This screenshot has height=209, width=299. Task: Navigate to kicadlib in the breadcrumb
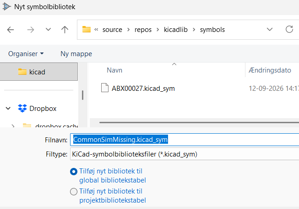tap(176, 30)
